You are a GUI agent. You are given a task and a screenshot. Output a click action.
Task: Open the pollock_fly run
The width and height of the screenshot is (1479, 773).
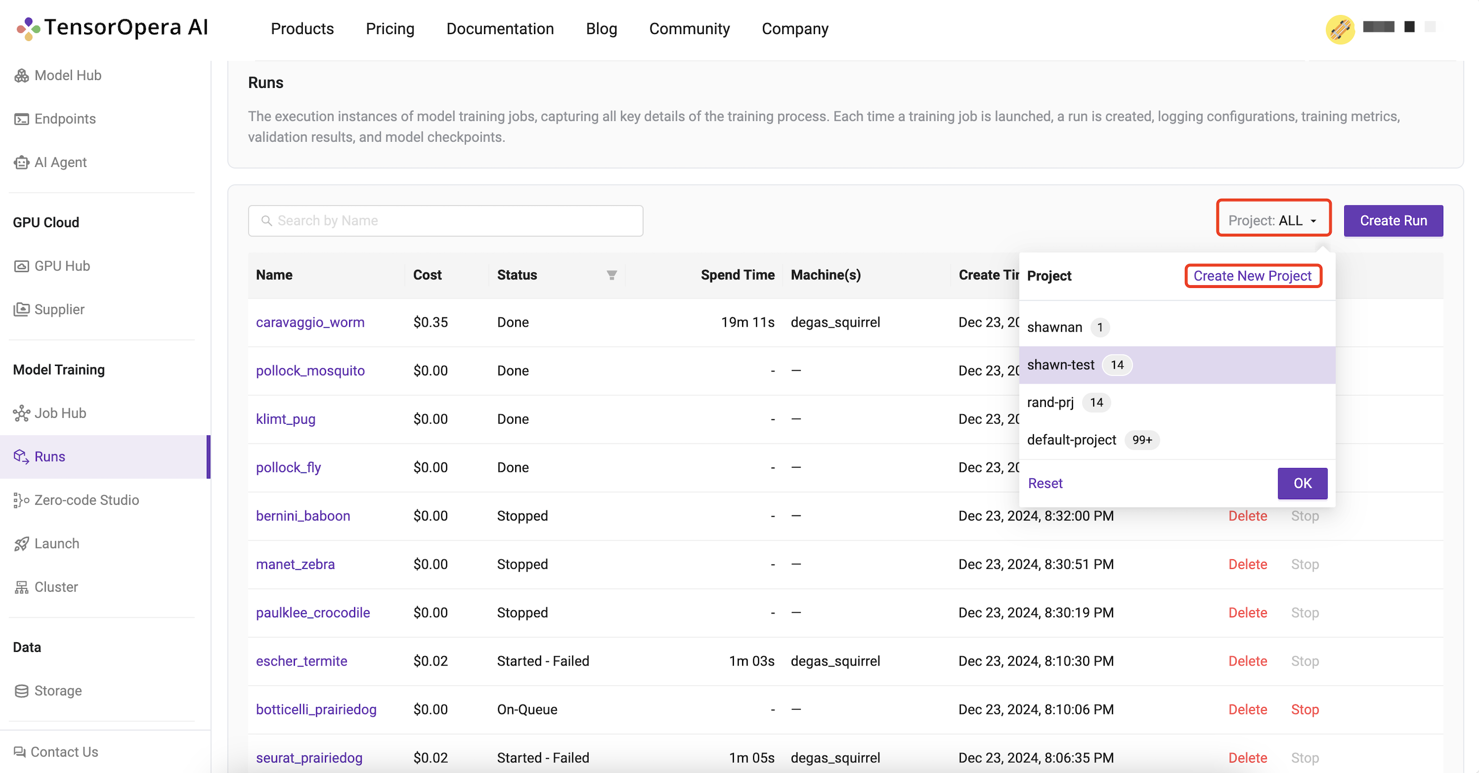click(288, 467)
